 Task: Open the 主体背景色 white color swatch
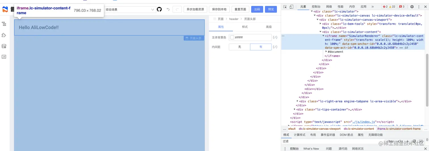tap(232, 37)
